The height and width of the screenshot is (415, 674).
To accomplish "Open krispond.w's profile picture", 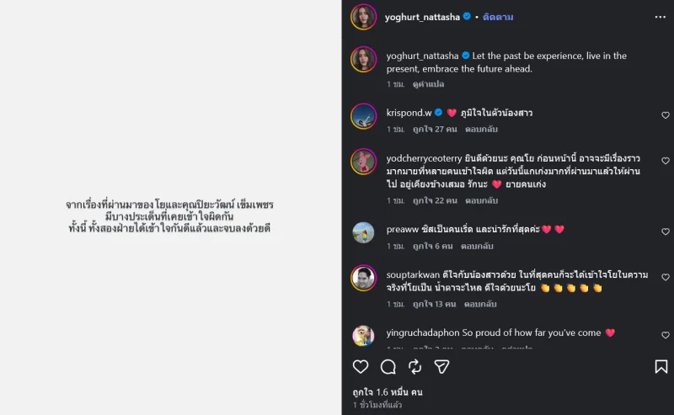I will pyautogui.click(x=364, y=116).
